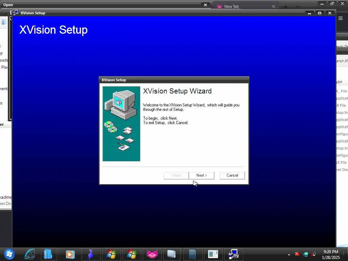This screenshot has height=261, width=348.
Task: Open Action Center flag in tray
Action: coord(297,254)
